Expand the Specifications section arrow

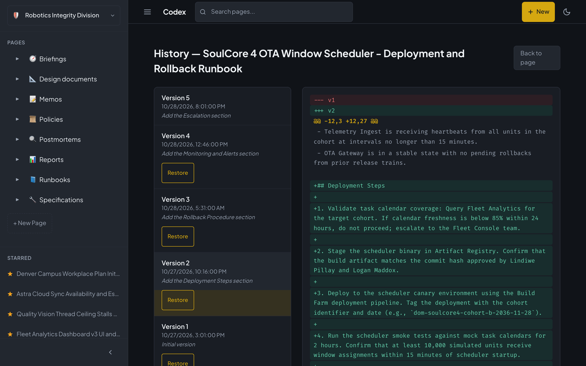[17, 200]
